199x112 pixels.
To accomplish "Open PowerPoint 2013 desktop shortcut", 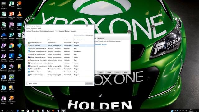I will (12, 15).
